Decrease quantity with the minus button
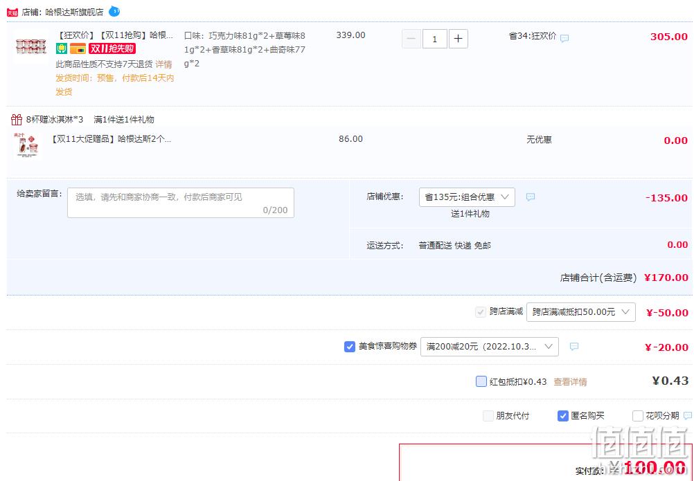The height and width of the screenshot is (481, 694). click(411, 39)
